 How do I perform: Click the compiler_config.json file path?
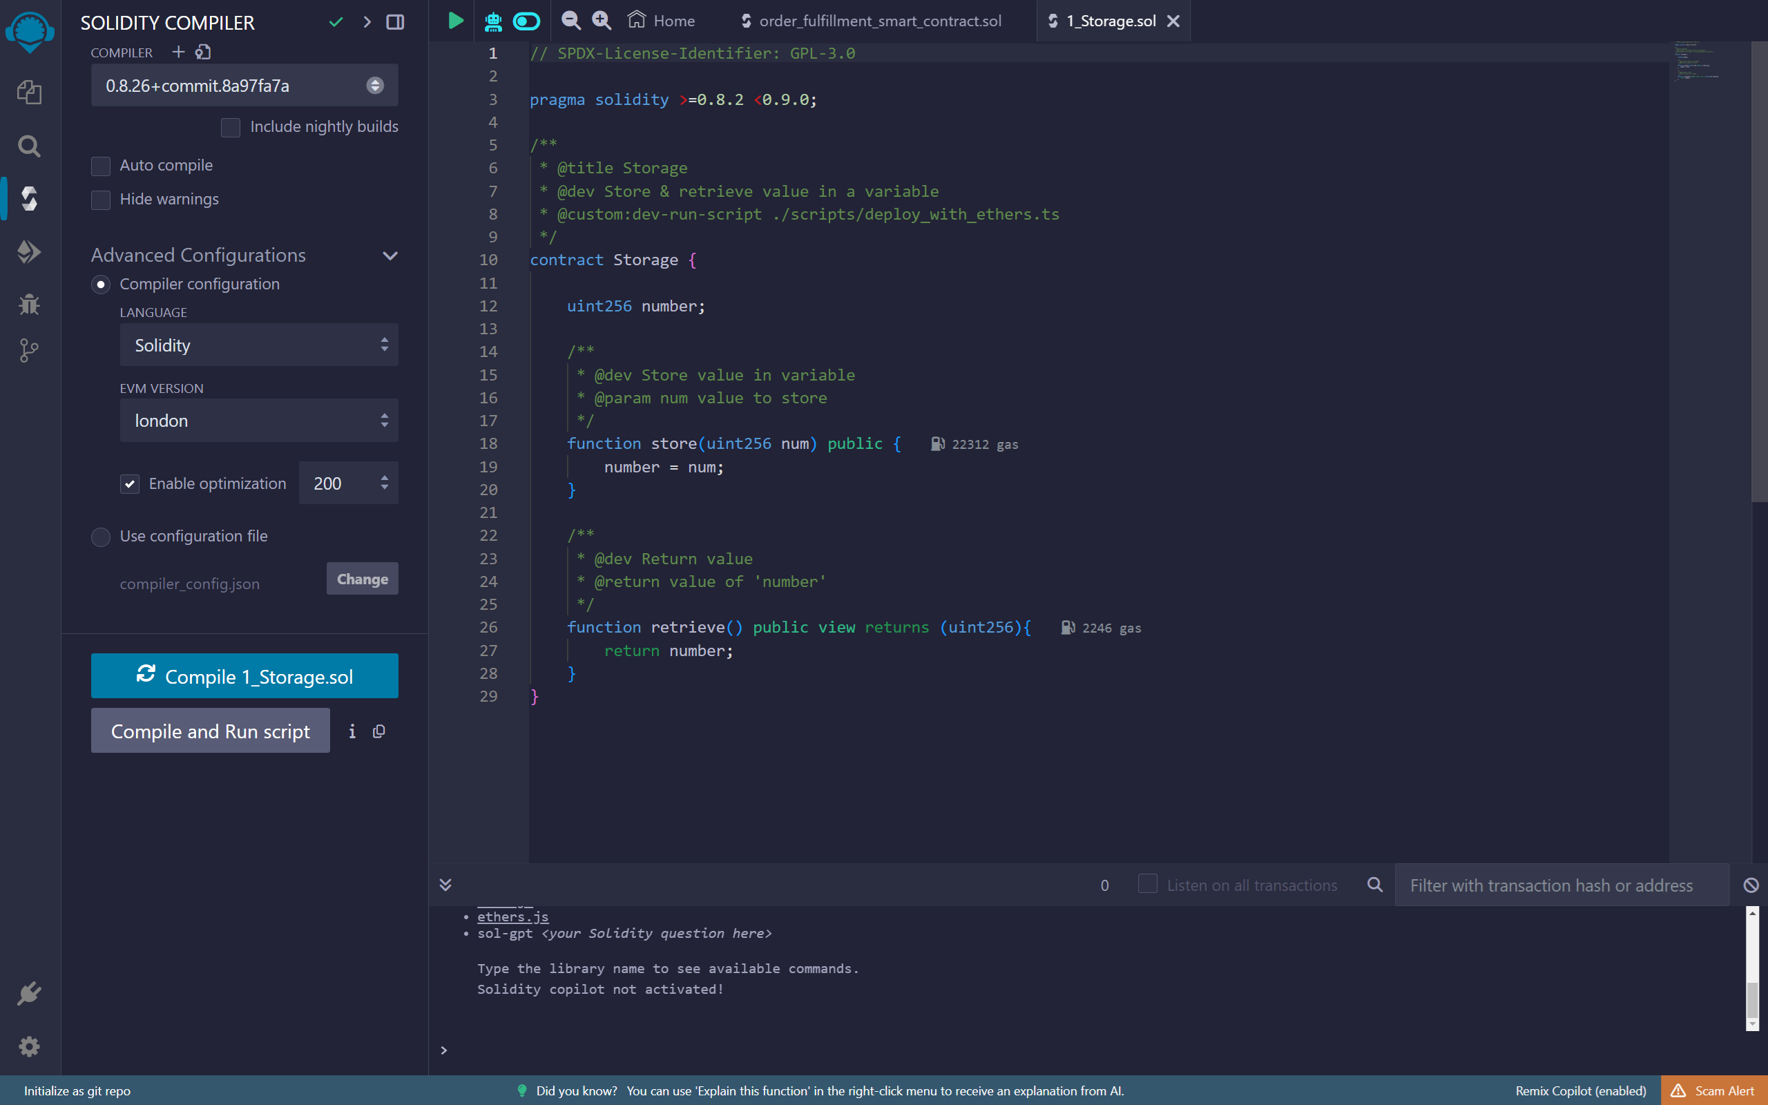click(x=189, y=584)
